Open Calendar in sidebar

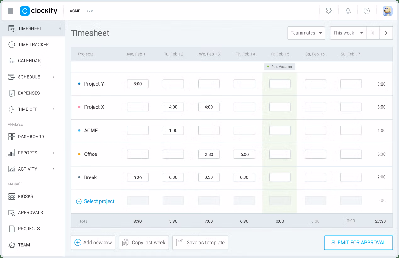pos(29,61)
